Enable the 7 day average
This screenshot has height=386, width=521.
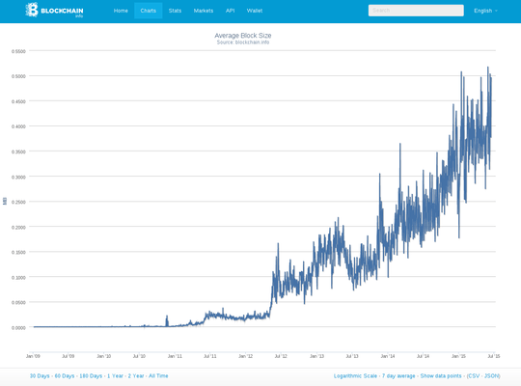coord(398,375)
